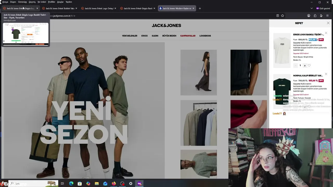Open the Dosya menu
Screen dimensions: 333x187
click(5, 2)
